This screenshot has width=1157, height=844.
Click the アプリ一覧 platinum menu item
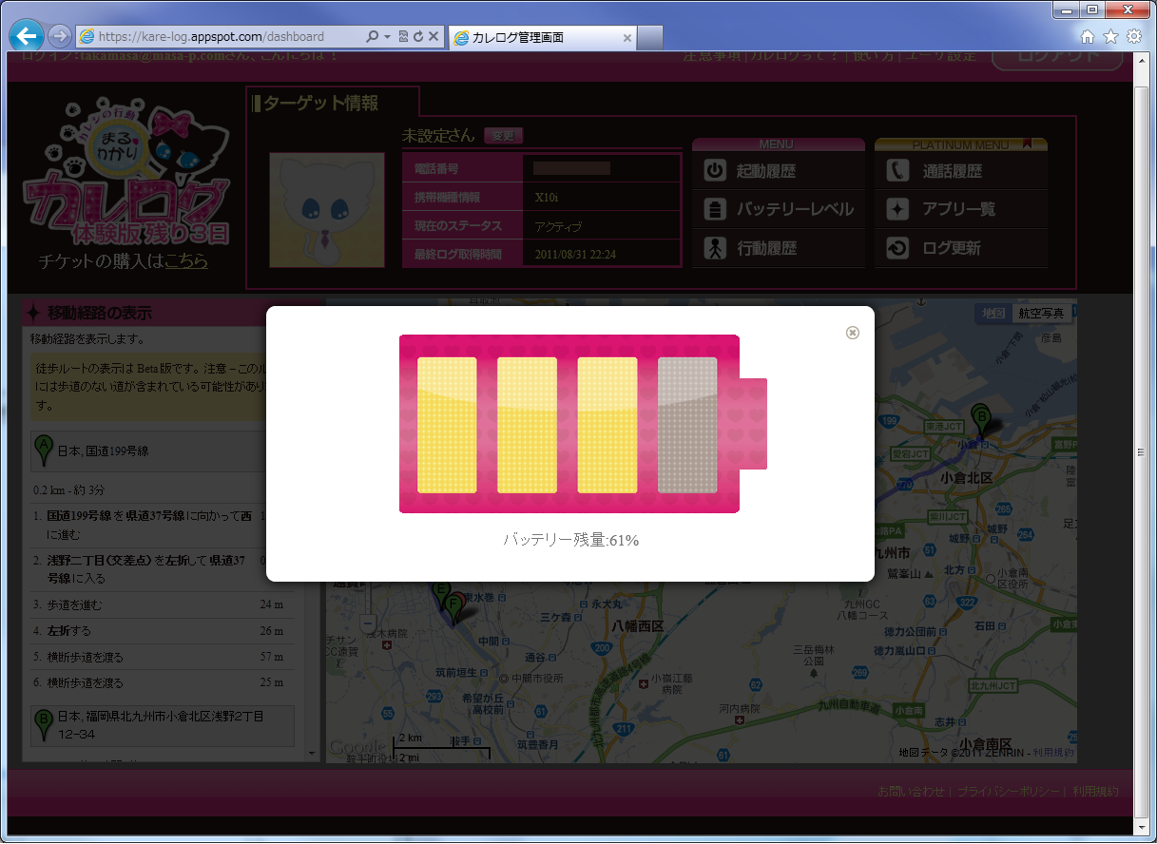point(959,209)
